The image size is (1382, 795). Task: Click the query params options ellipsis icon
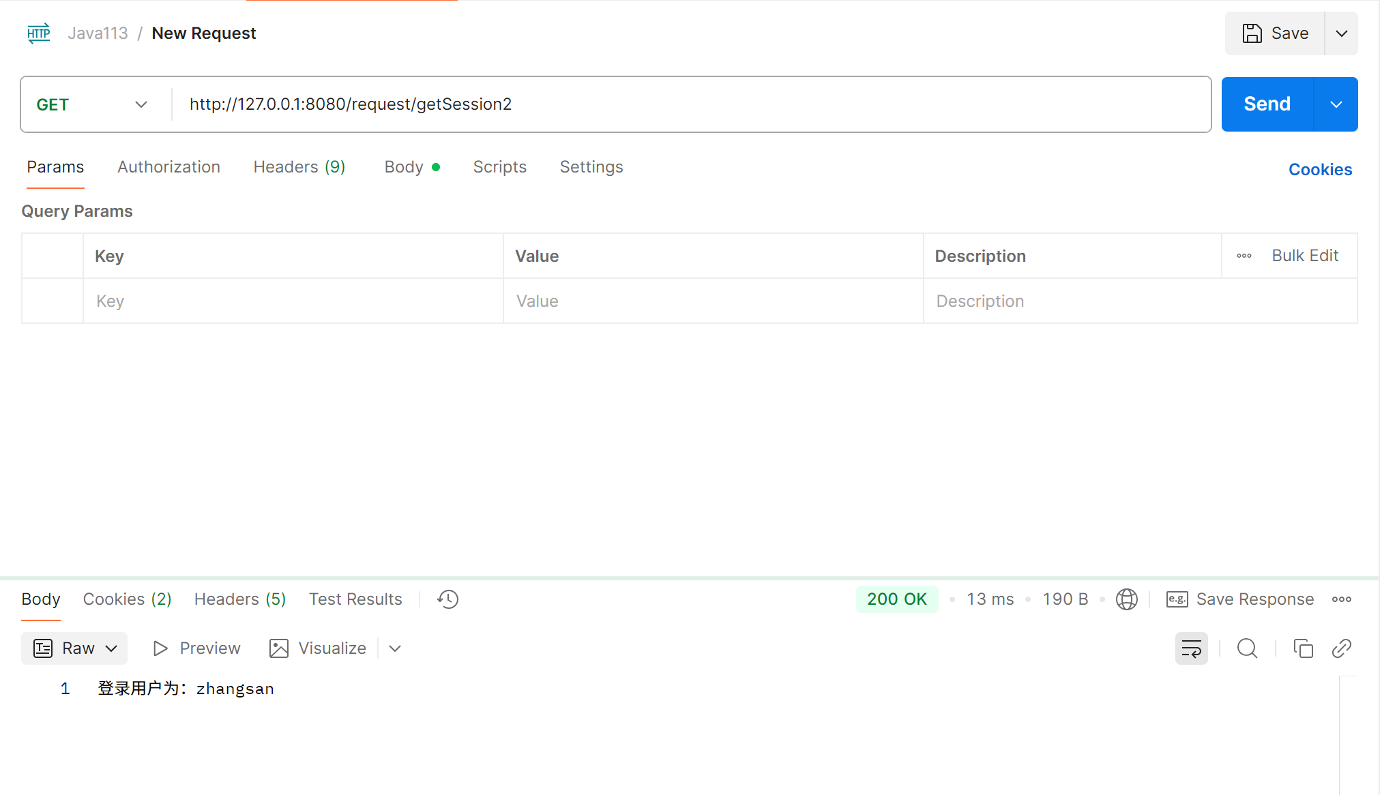1244,256
